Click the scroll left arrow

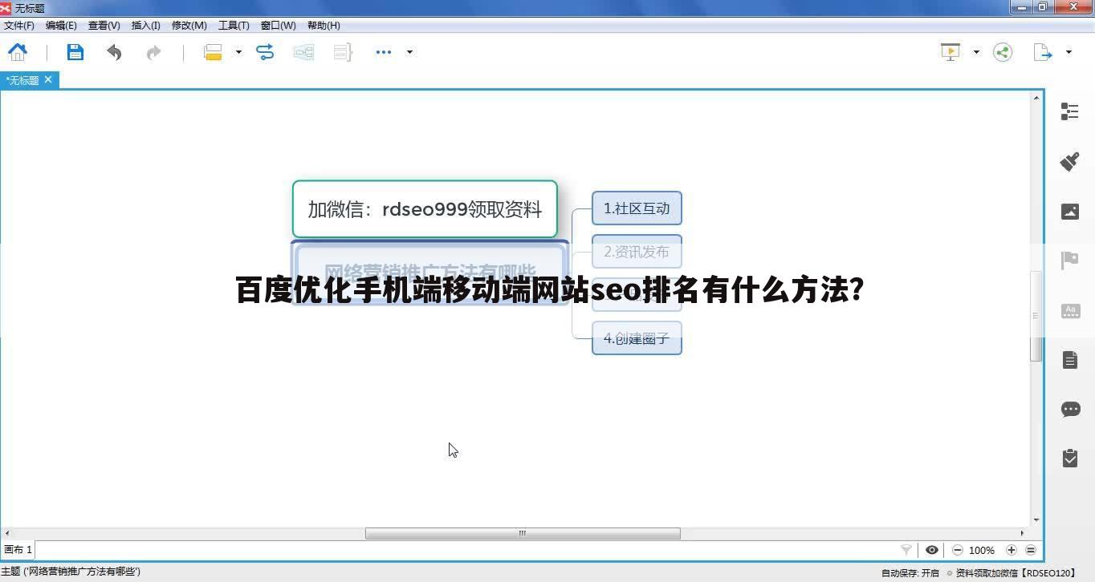(x=8, y=533)
